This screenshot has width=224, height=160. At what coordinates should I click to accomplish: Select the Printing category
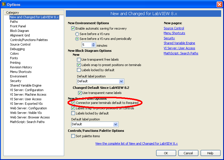coord(15,63)
